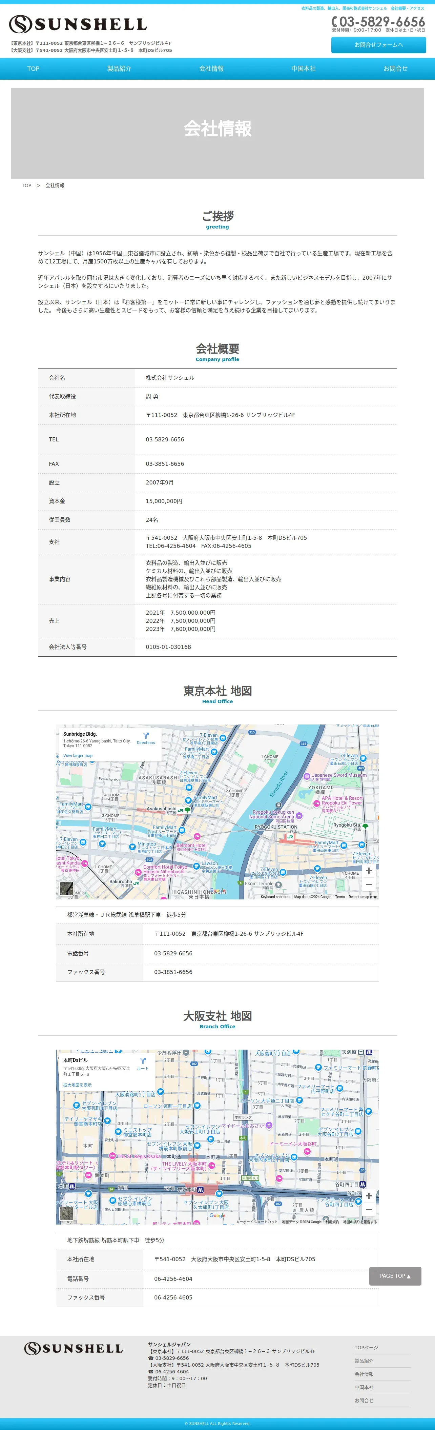Click the 0105-01-030168 corporate number

coord(168,647)
